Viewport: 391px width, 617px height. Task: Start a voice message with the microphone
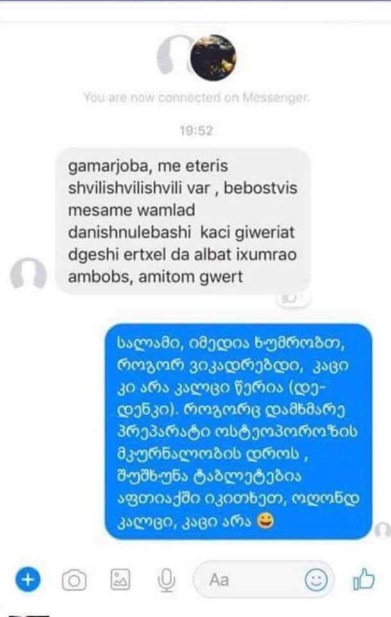(166, 580)
